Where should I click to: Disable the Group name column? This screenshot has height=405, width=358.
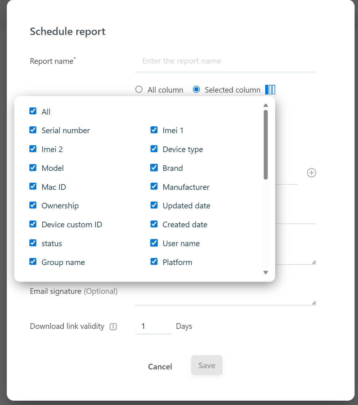(x=33, y=262)
